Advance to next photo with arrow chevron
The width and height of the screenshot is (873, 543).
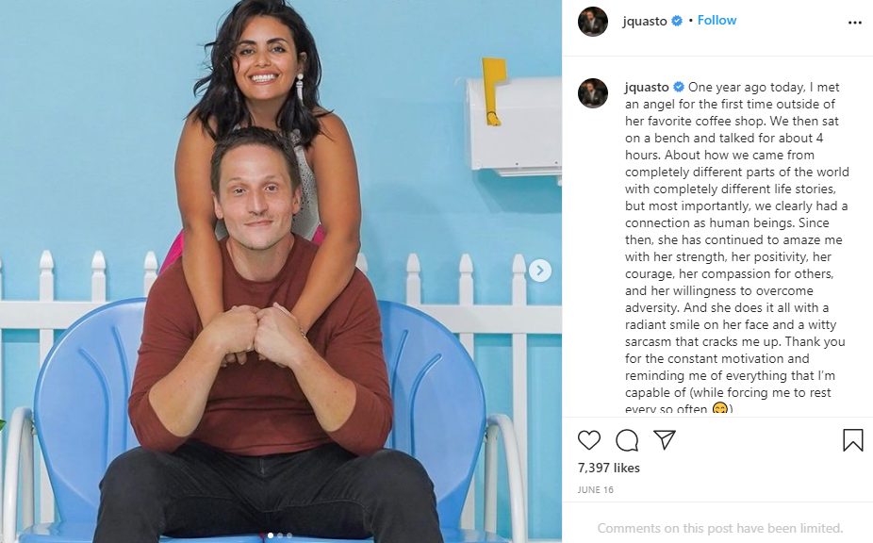tap(539, 271)
